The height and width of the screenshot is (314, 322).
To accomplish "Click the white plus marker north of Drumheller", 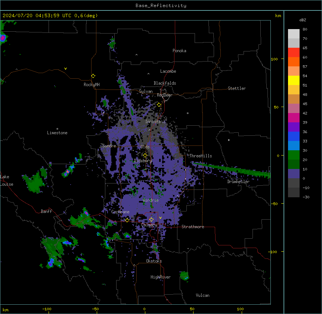I will 229,140.
